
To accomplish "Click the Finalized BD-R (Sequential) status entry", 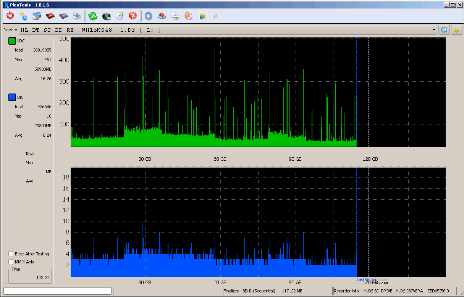I will coord(249,291).
